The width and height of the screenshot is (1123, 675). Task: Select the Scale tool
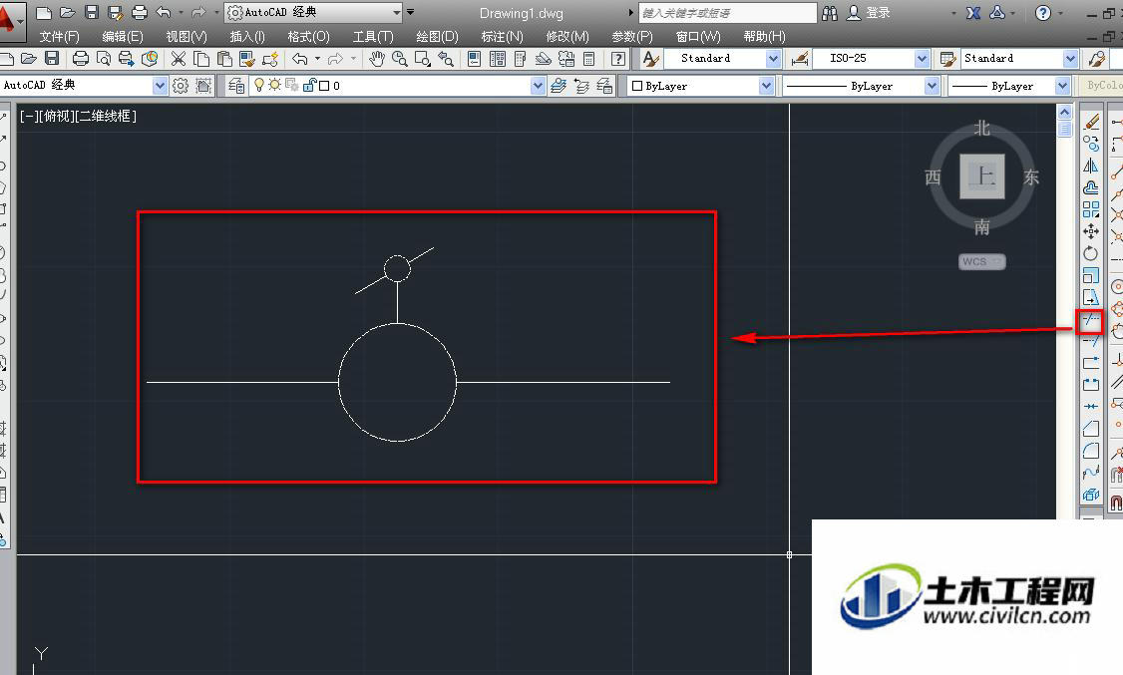click(1091, 275)
